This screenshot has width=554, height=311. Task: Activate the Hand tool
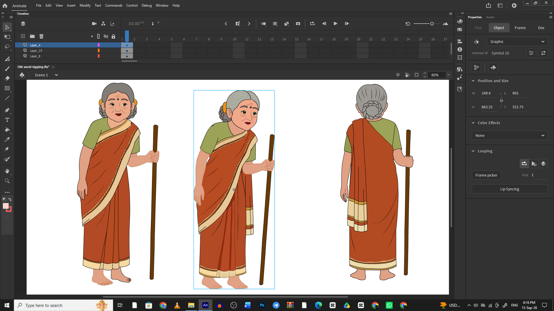point(7,171)
